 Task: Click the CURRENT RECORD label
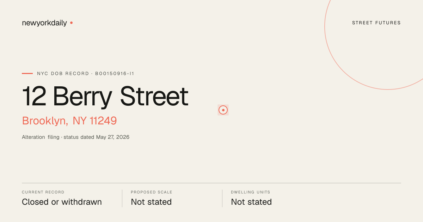(43, 192)
